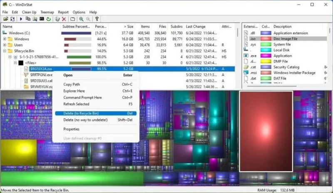Choose Open in the context menu
Image resolution: width=333 pixels, height=193 pixels.
point(96,75)
